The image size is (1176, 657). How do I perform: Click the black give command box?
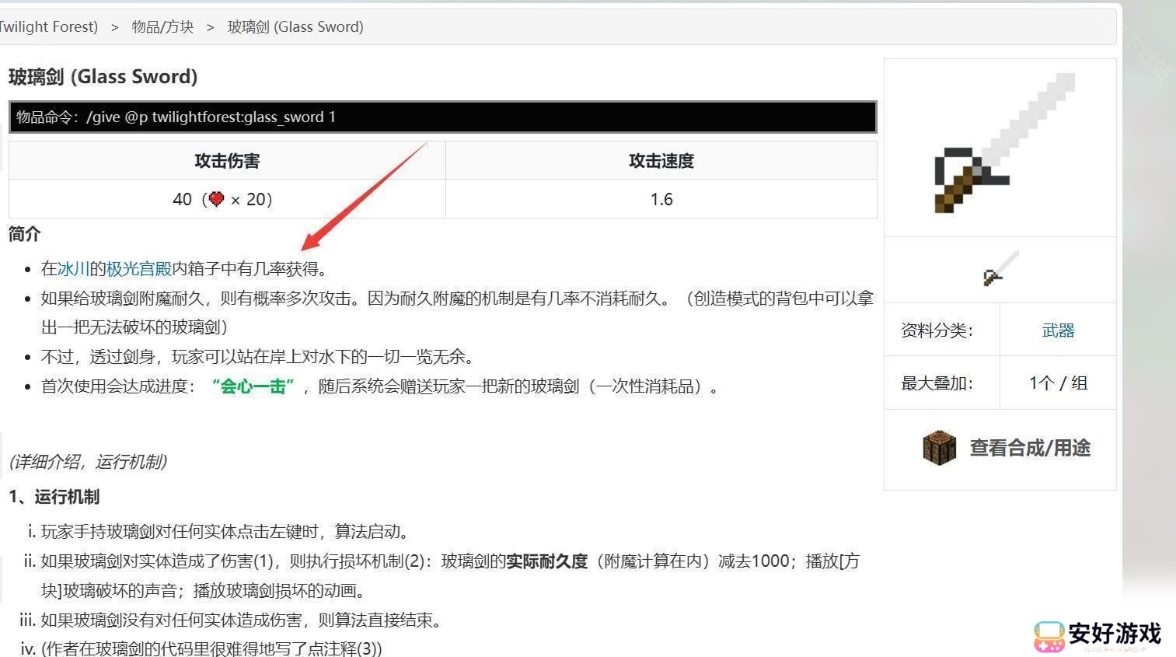pyautogui.click(x=442, y=117)
